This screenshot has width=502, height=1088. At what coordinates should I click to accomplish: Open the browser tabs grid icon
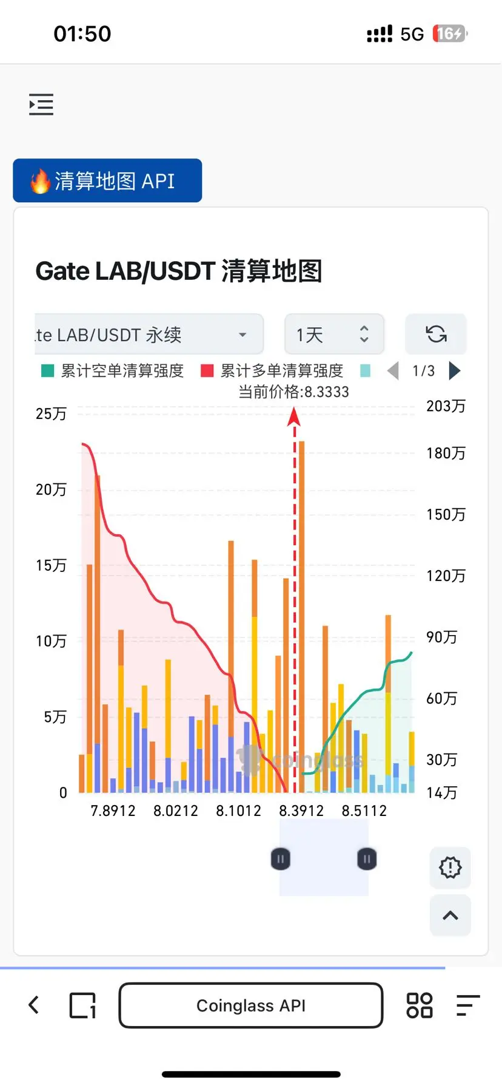point(420,1005)
